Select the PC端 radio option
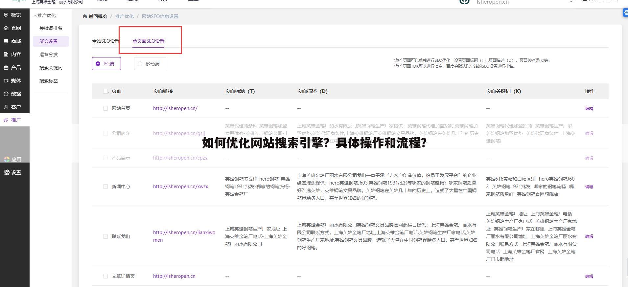Screen dimensions: 628x287 (106, 64)
